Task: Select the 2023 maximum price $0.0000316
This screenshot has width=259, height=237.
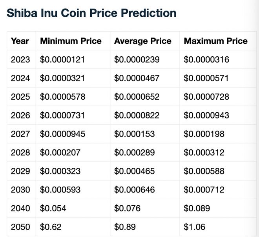Action: [x=206, y=60]
